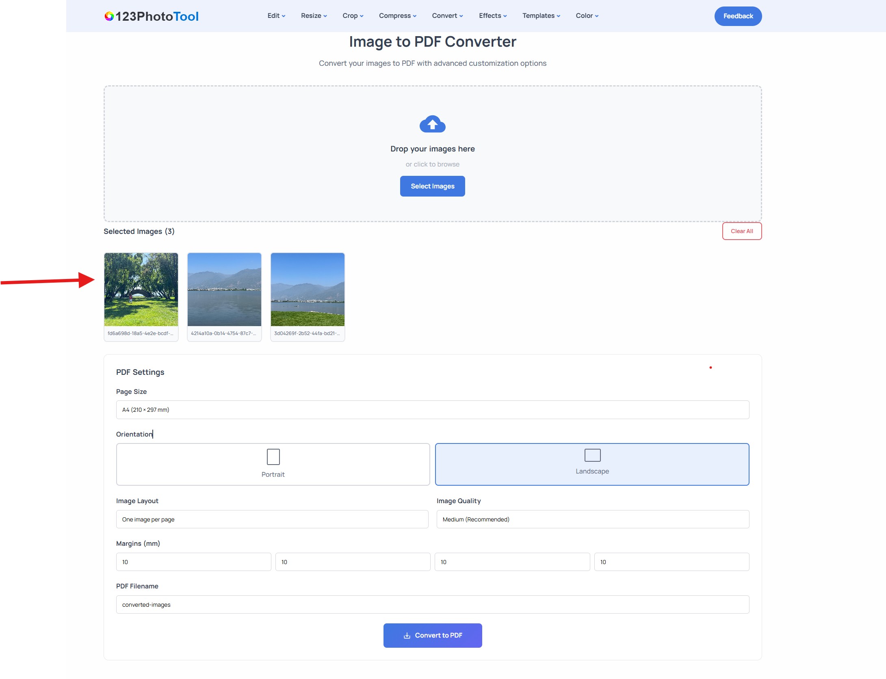Open the Compress menu
The image size is (886, 679).
click(x=397, y=16)
